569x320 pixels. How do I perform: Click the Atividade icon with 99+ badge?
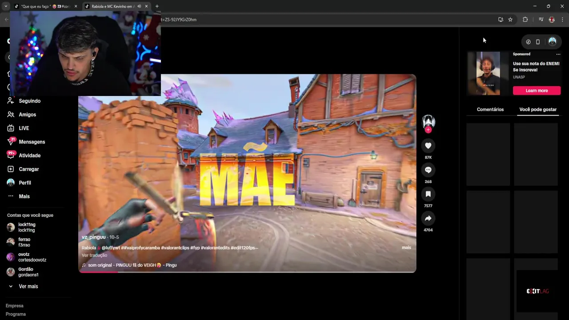[11, 155]
